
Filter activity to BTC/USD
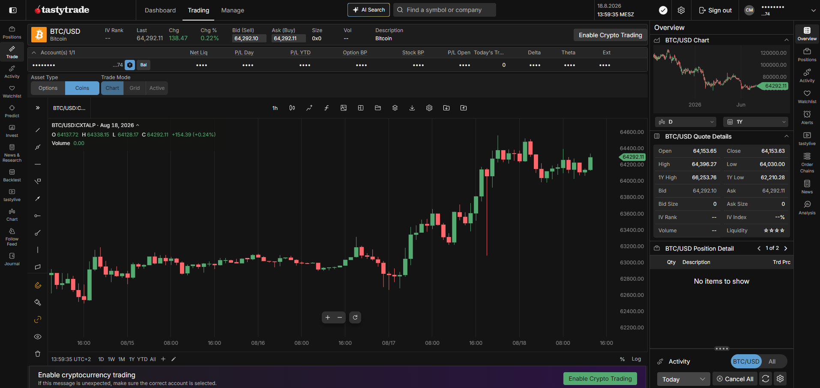click(x=746, y=361)
